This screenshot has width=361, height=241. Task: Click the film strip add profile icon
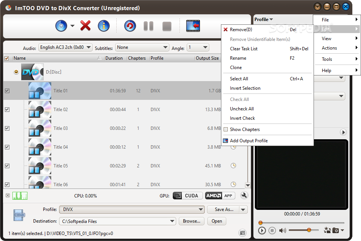193,26
